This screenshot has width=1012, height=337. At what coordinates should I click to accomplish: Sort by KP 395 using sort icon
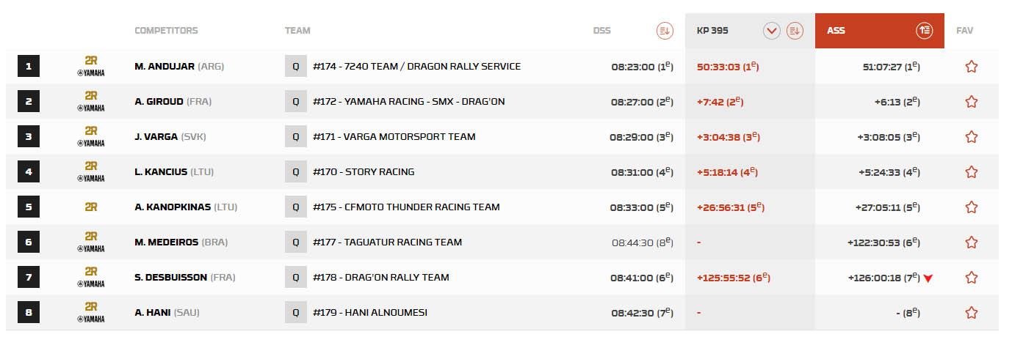click(795, 31)
